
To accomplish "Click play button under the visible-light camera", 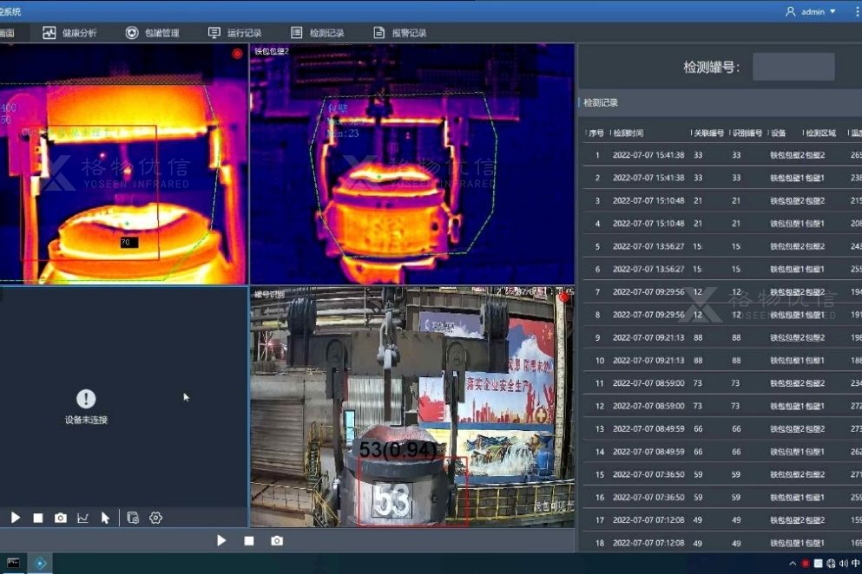I will (221, 540).
